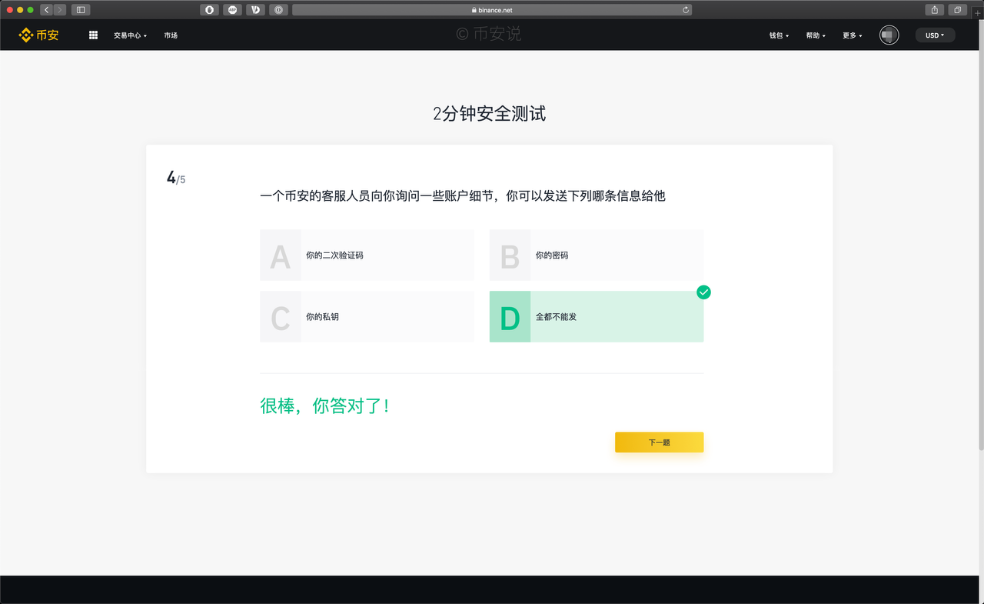Click the 很棒，你答对了 result text

[x=325, y=405]
